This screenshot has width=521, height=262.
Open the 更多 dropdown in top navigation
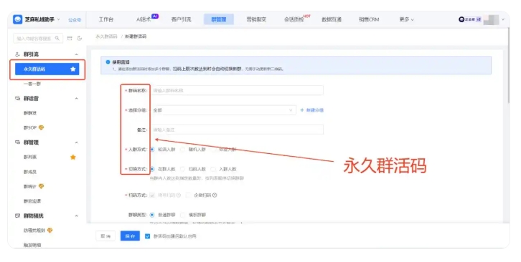(x=406, y=19)
